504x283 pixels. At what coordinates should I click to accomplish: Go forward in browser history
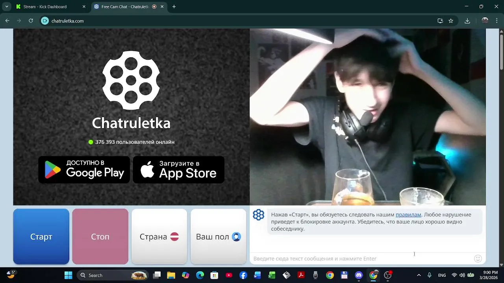coord(19,21)
